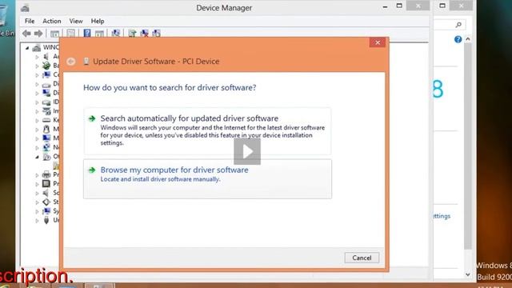Expand the Imaging devices category arrow

coord(37,111)
